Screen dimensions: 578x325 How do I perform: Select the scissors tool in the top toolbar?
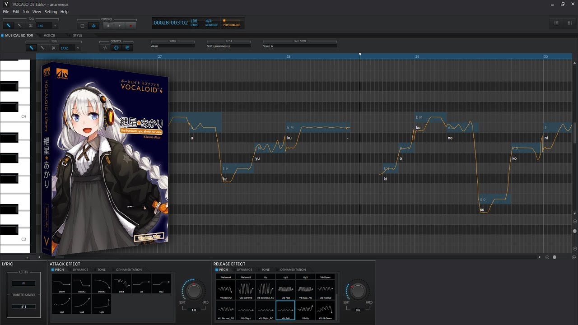point(30,26)
